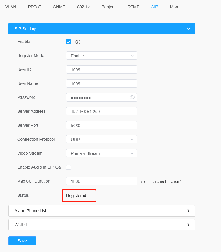Edit the Server Address field
This screenshot has width=221, height=252.
102,111
